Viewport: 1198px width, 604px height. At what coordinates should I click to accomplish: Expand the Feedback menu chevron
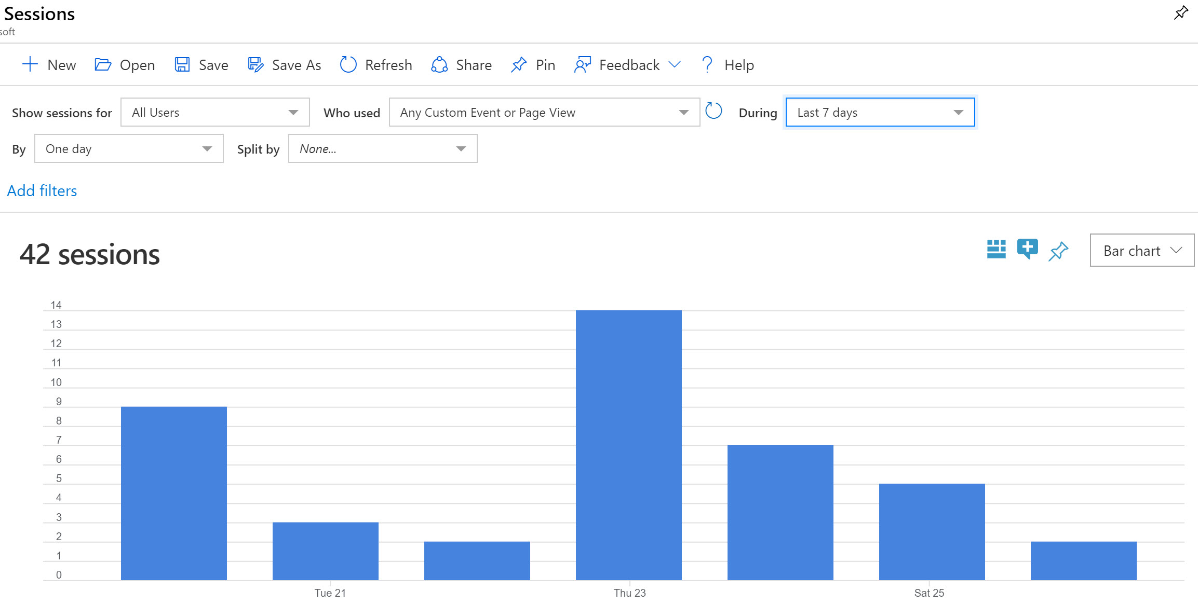[674, 64]
